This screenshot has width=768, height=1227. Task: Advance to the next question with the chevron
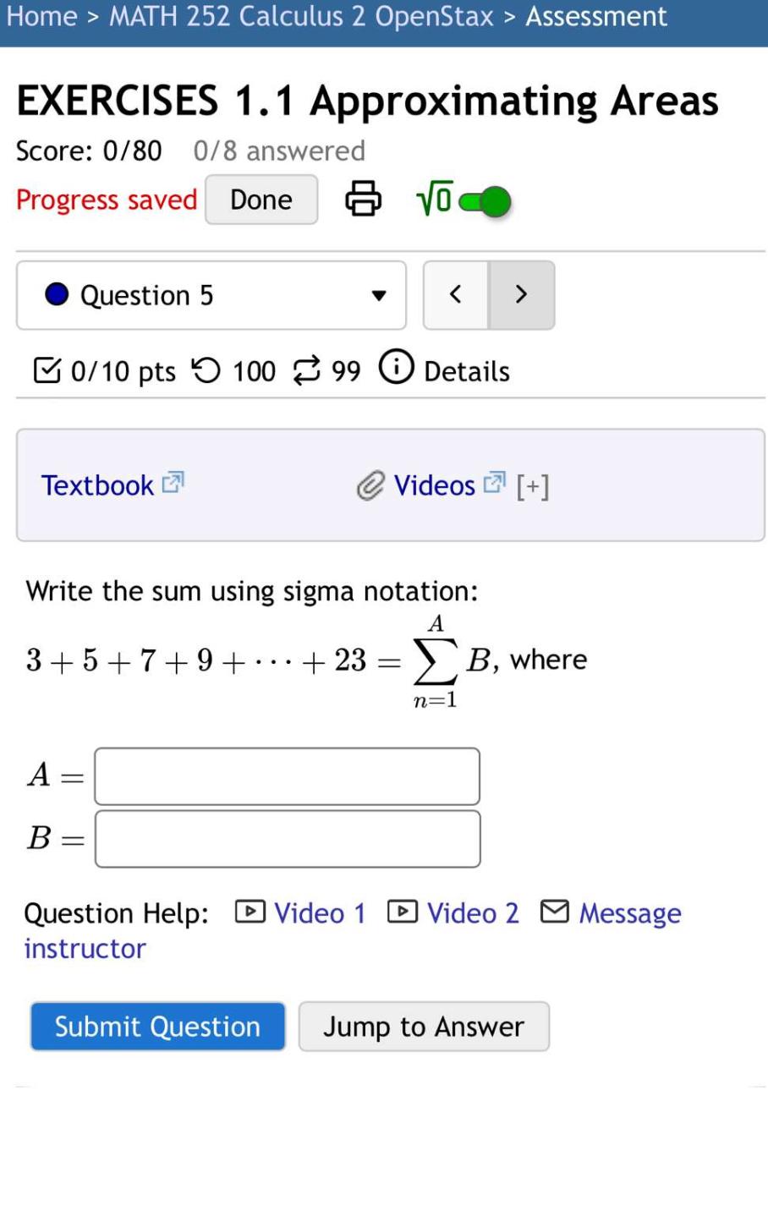tap(522, 294)
